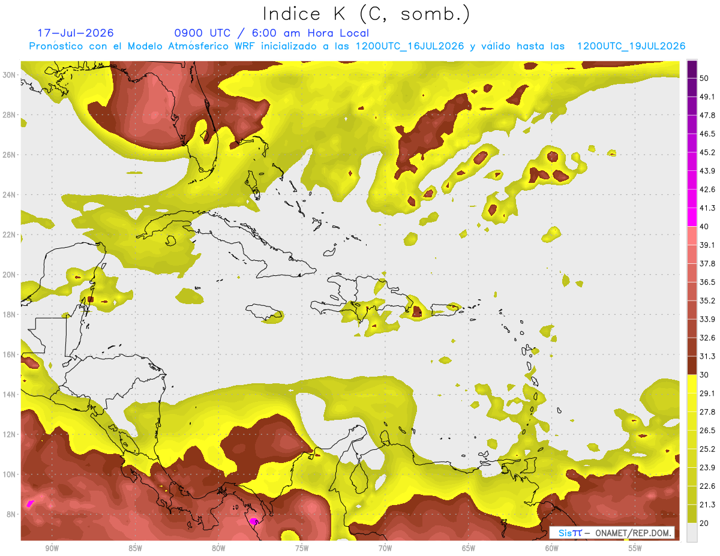Viewport: 720px width, 556px height.
Task: Click the colorbar value "39.1"
Action: point(707,245)
